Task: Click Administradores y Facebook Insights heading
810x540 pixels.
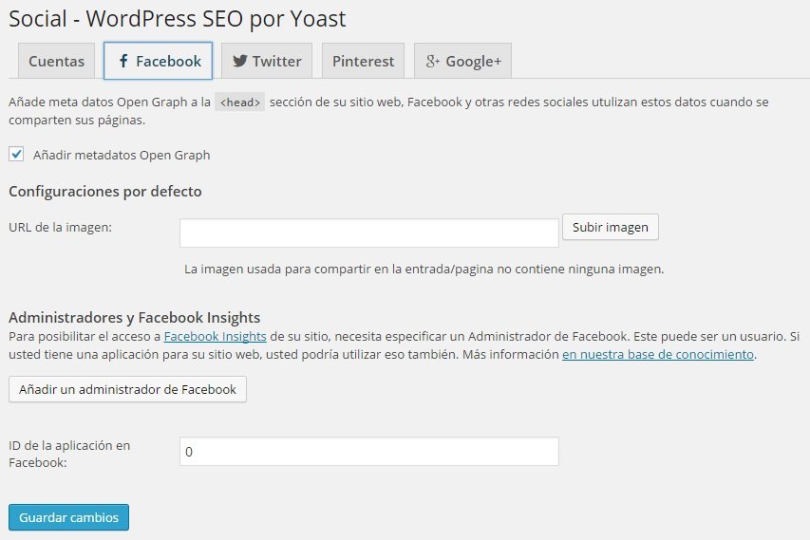Action: 134,317
